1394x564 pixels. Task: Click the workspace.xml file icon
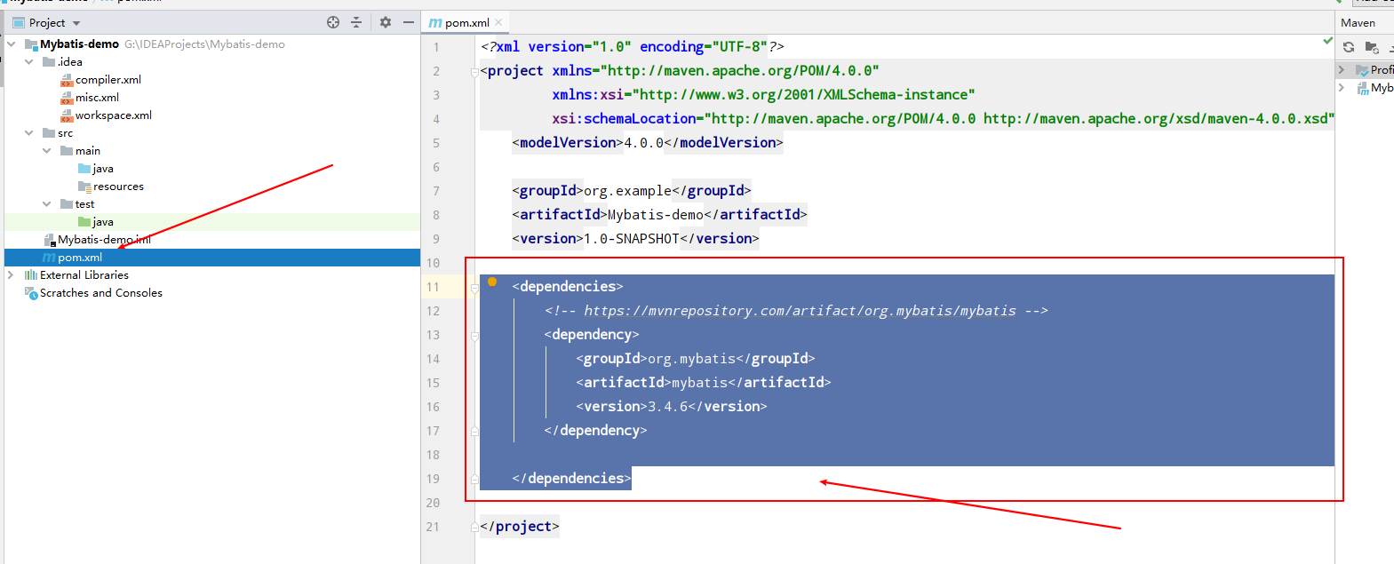point(67,115)
